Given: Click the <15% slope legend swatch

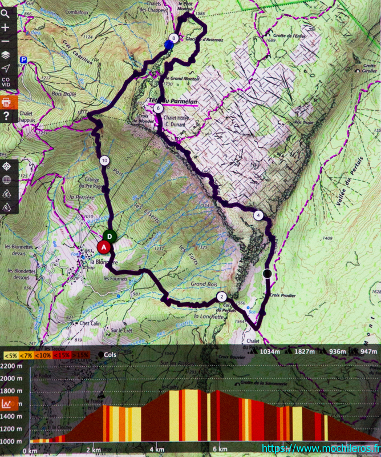Looking at the screenshot, I should (x=62, y=355).
